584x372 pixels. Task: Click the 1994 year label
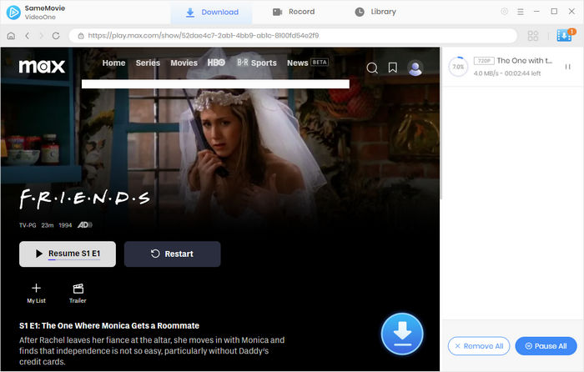coord(65,225)
